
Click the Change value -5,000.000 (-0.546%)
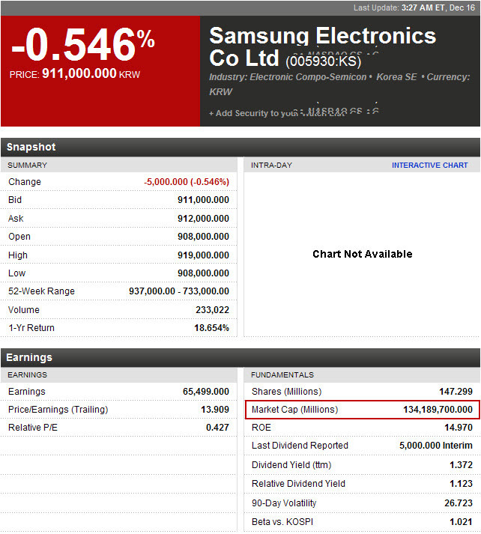coord(187,182)
